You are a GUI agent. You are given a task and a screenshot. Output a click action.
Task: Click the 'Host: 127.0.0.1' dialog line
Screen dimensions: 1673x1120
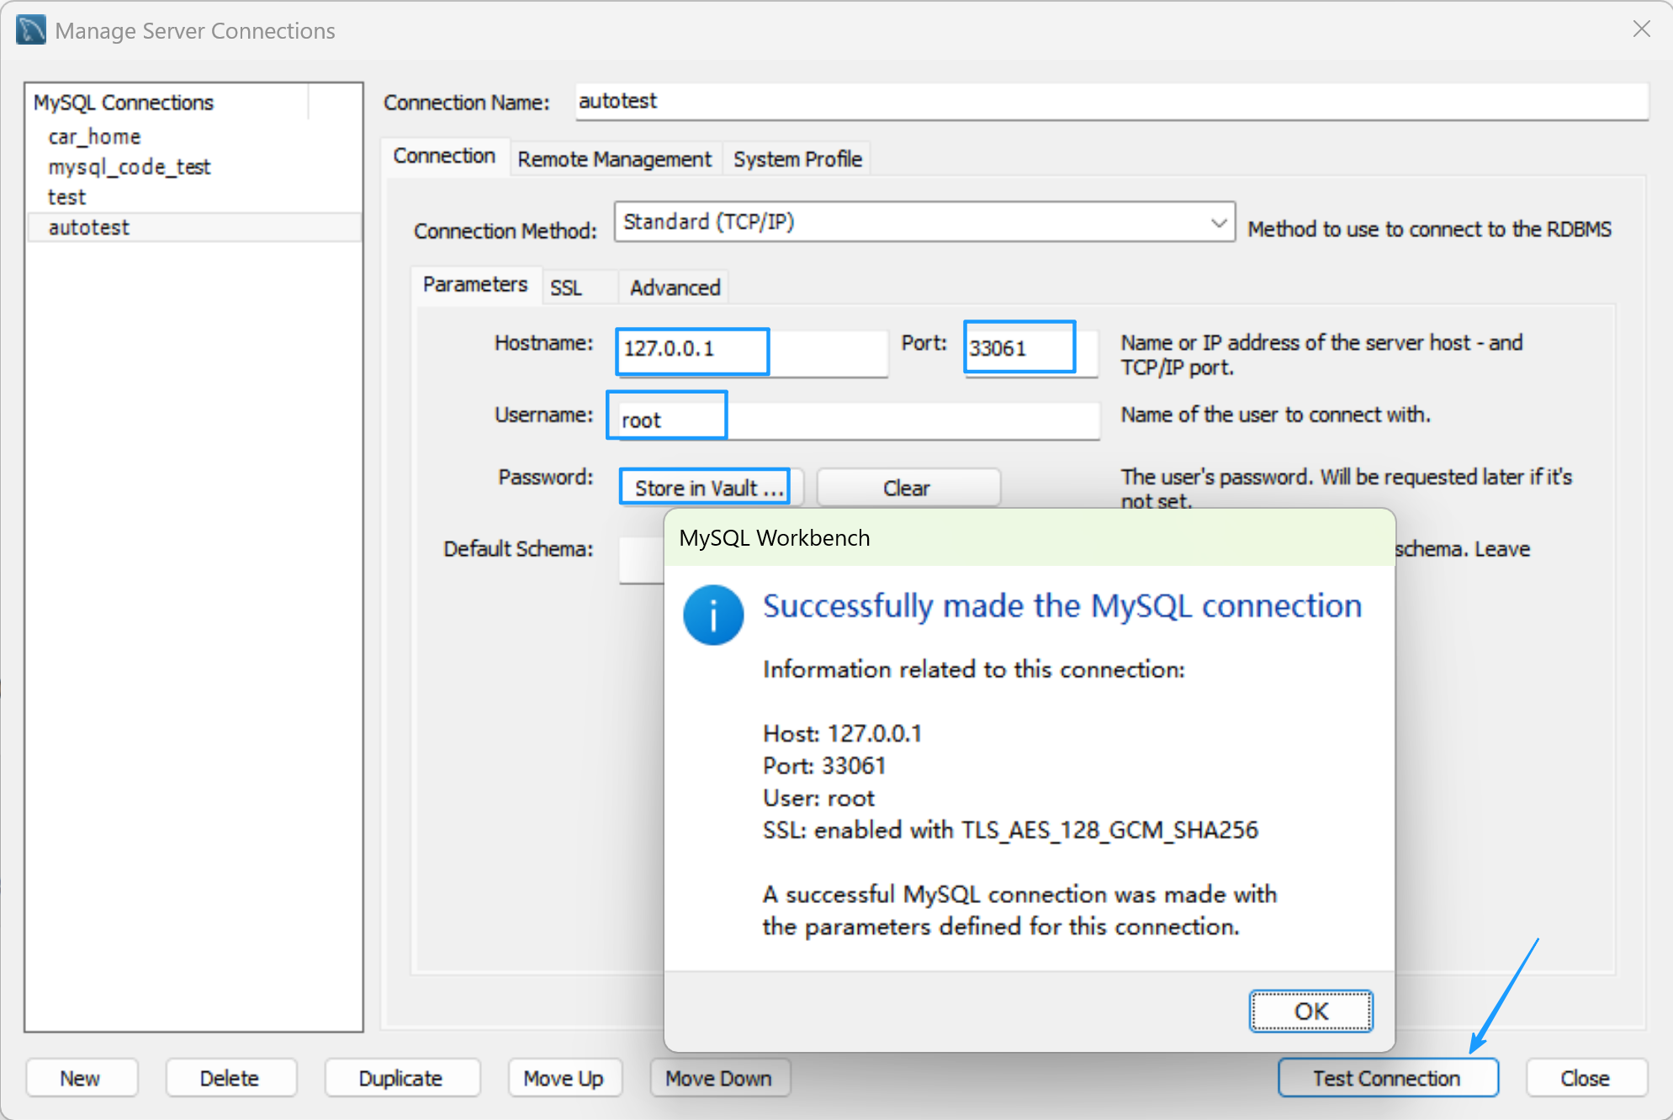843,733
